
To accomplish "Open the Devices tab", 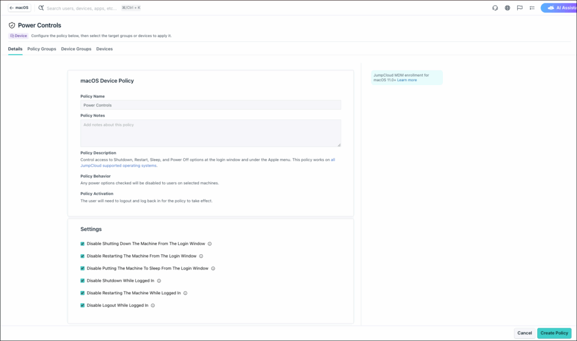I will tap(104, 49).
